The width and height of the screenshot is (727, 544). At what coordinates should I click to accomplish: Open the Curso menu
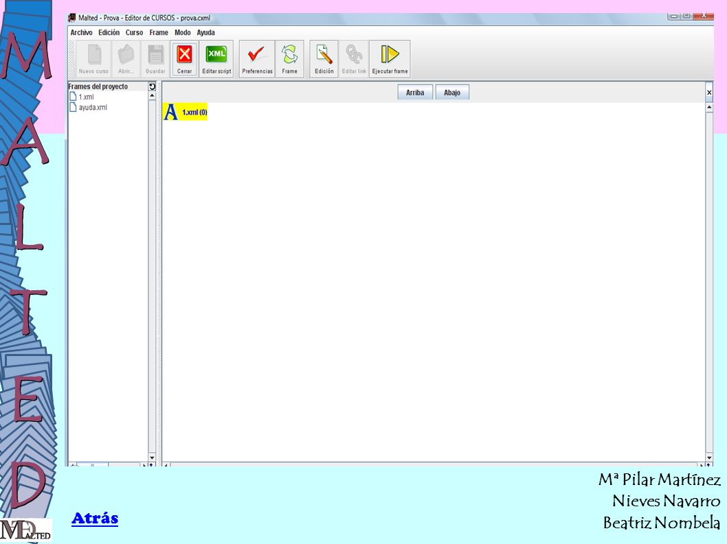pyautogui.click(x=135, y=32)
